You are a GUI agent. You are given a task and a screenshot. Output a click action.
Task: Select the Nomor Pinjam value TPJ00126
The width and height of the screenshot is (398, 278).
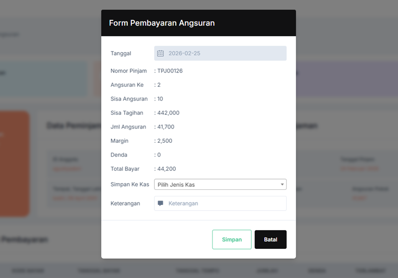170,71
